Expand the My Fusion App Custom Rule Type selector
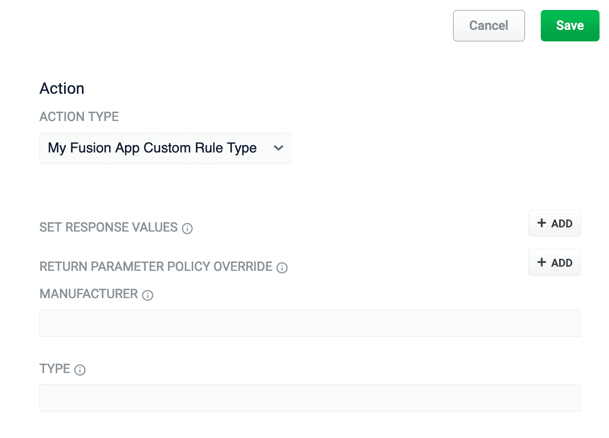Viewport: 609px width, 438px height. click(x=165, y=148)
